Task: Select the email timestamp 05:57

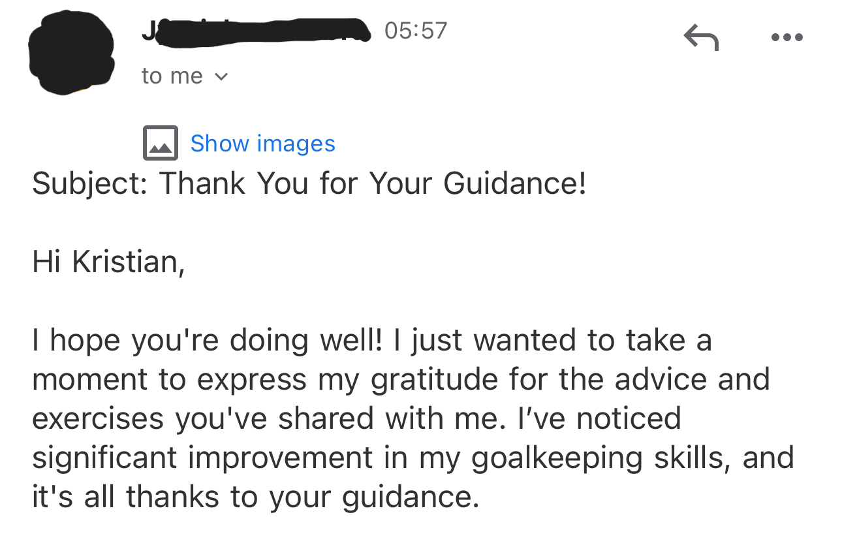Action: (416, 29)
